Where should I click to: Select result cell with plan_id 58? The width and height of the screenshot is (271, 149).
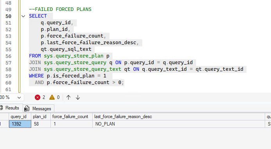click(41, 124)
